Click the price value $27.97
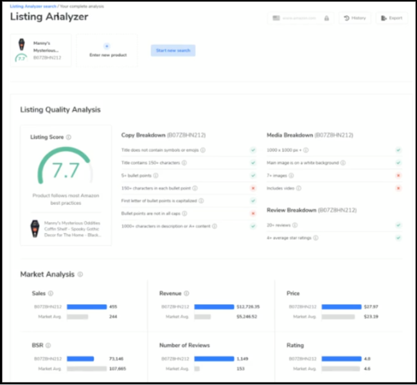417x385 pixels. coord(371,307)
